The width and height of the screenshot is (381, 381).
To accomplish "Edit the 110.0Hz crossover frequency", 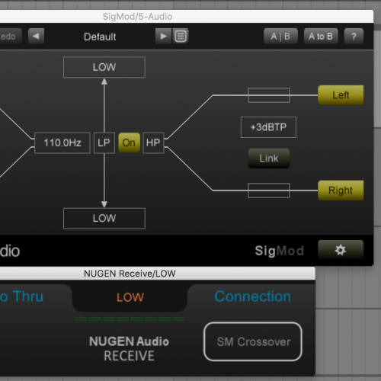I will (62, 142).
